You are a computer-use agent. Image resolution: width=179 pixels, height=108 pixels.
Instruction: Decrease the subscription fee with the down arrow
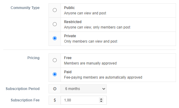coord(101,101)
